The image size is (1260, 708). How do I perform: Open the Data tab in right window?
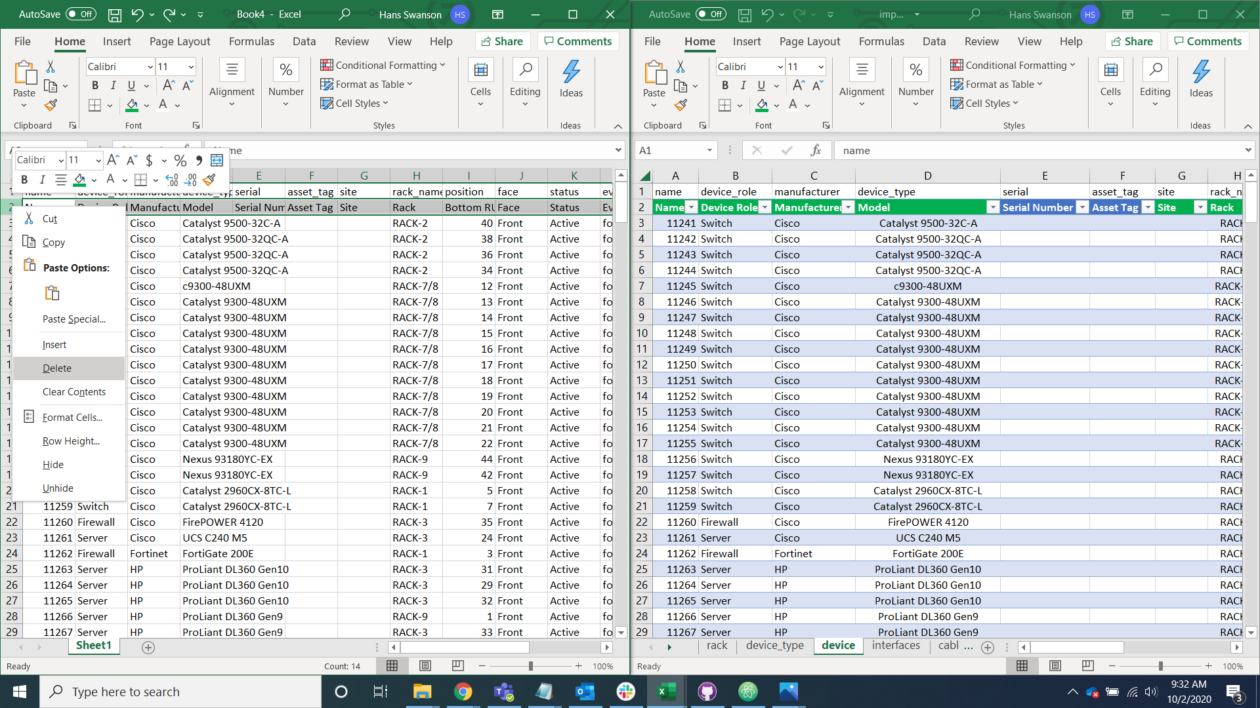(934, 41)
